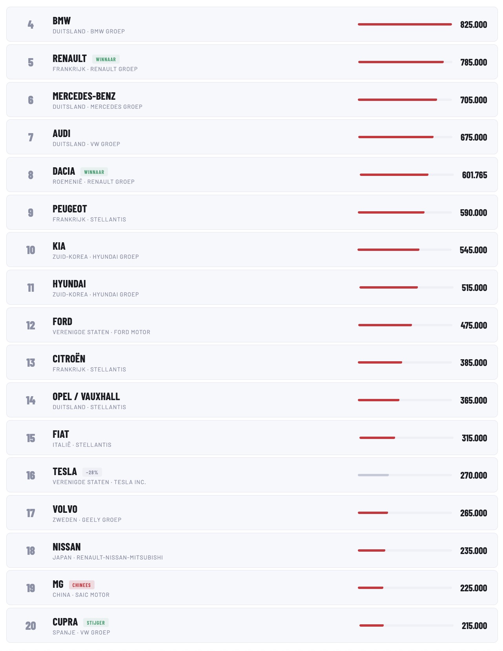The image size is (503, 651).
Task: Click the BMW brand name
Action: tap(62, 21)
